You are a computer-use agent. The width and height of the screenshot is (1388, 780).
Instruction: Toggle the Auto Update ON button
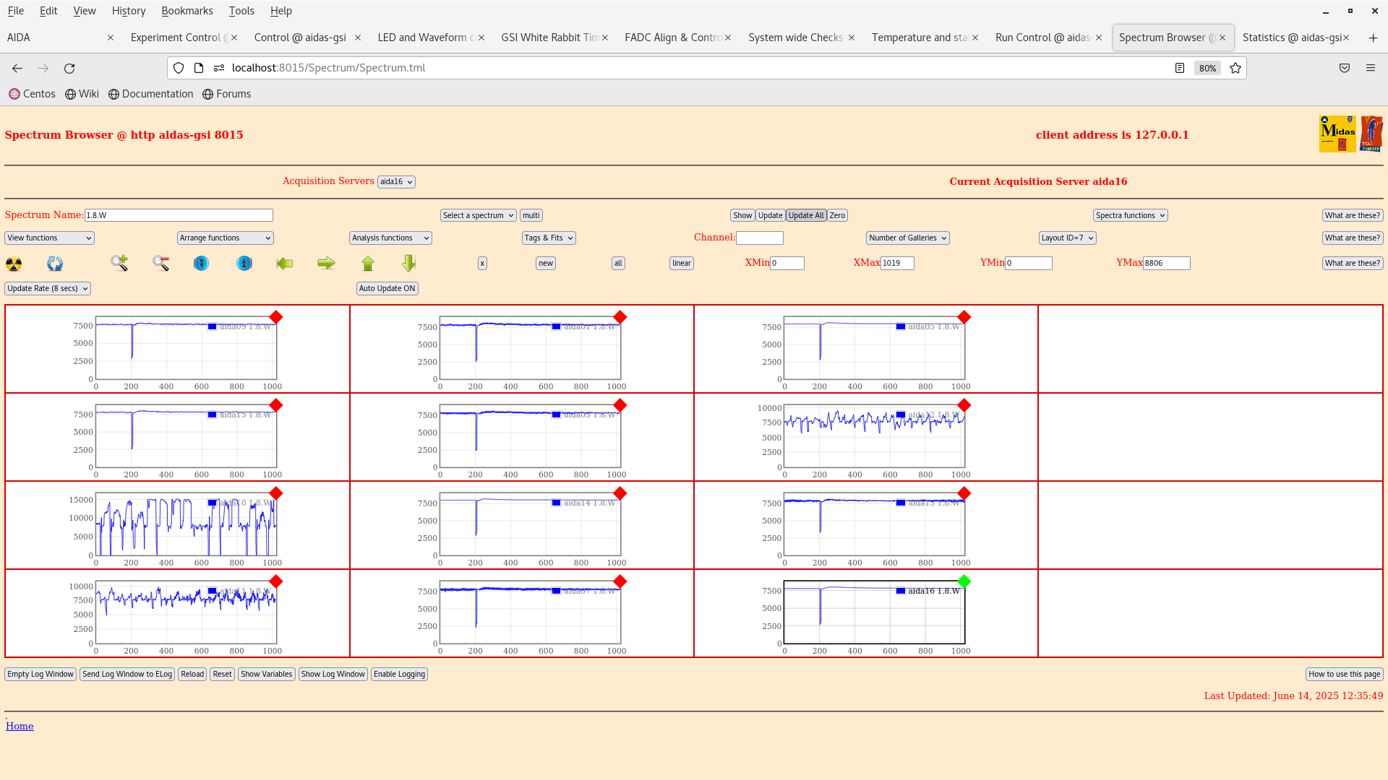[387, 288]
